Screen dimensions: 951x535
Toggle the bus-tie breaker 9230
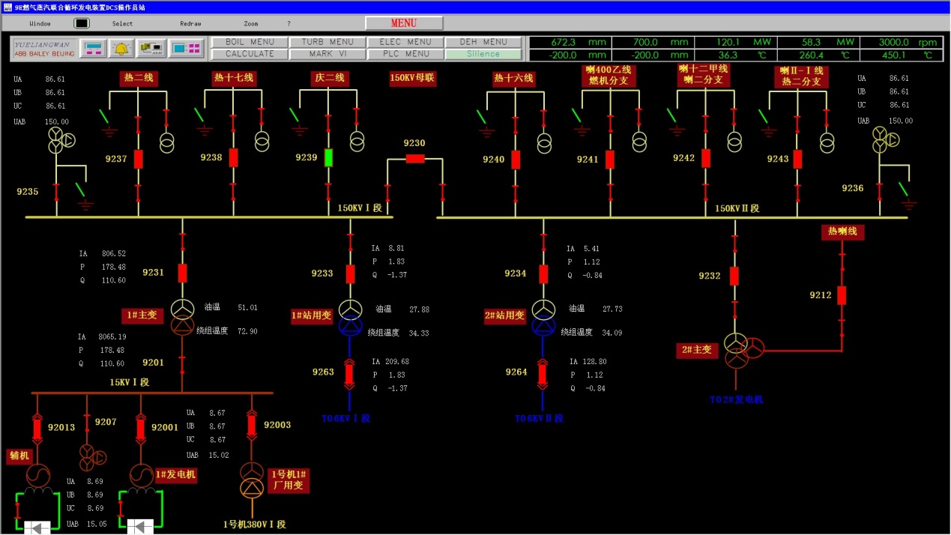(x=414, y=159)
